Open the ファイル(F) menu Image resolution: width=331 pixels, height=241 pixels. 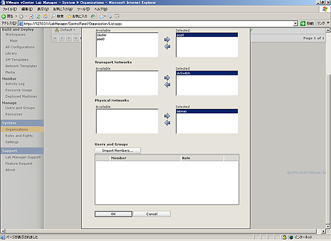coord(10,9)
